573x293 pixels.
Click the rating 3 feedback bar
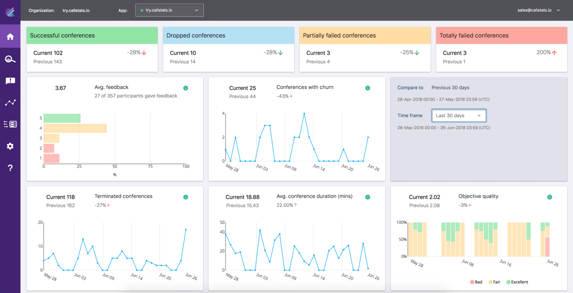point(52,138)
